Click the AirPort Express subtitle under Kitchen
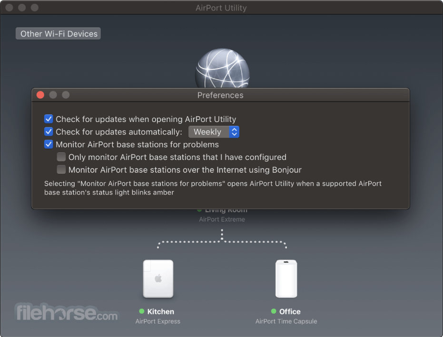Screen dimensions: 443x337 (158, 321)
